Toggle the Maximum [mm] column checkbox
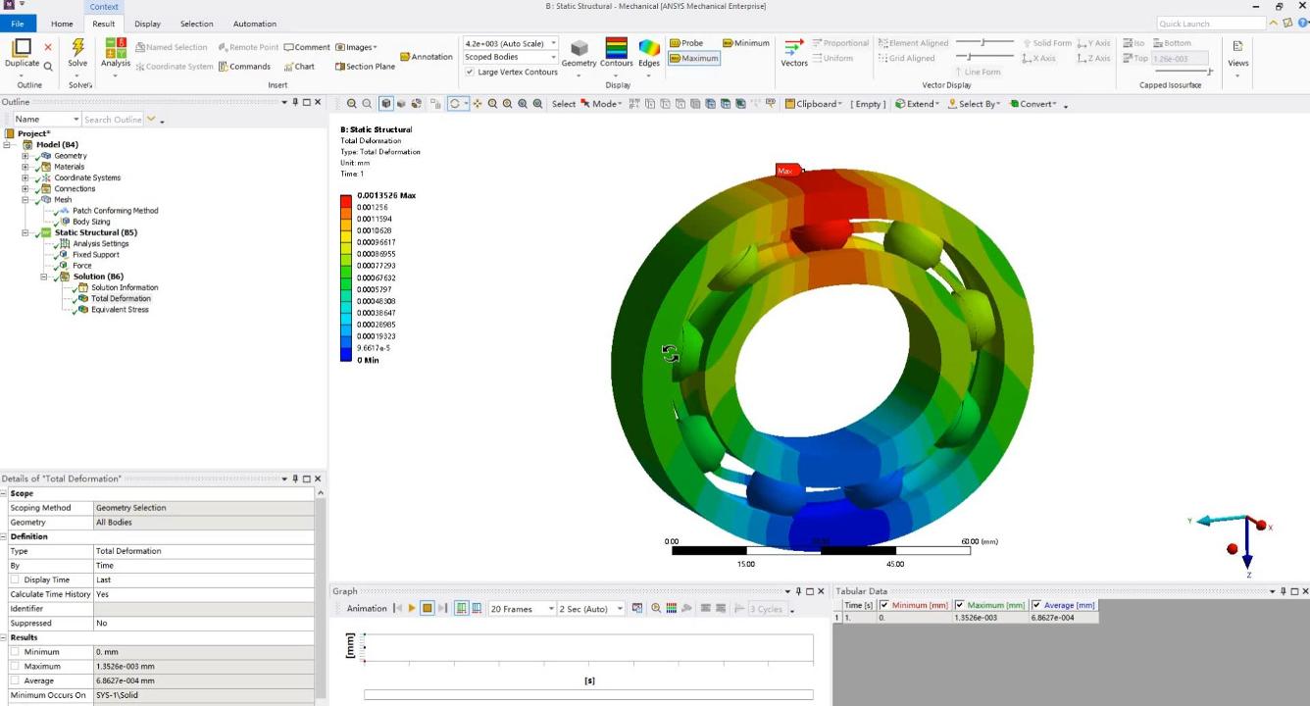Image resolution: width=1310 pixels, height=706 pixels. pos(960,605)
